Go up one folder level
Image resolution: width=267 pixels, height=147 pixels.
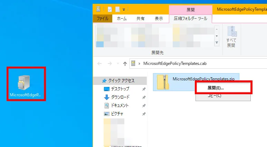[125, 63]
